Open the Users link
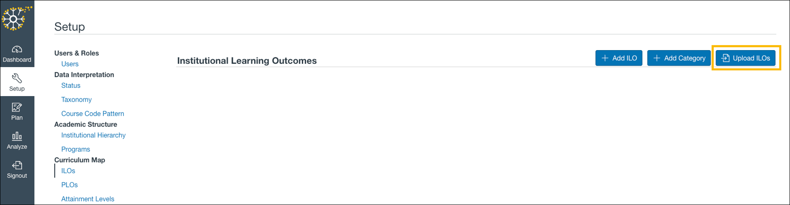 click(70, 64)
